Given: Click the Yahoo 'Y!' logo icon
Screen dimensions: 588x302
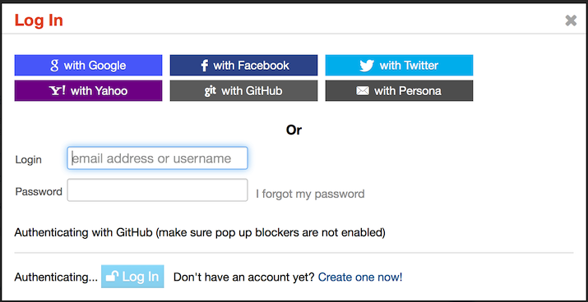Looking at the screenshot, I should [x=58, y=90].
